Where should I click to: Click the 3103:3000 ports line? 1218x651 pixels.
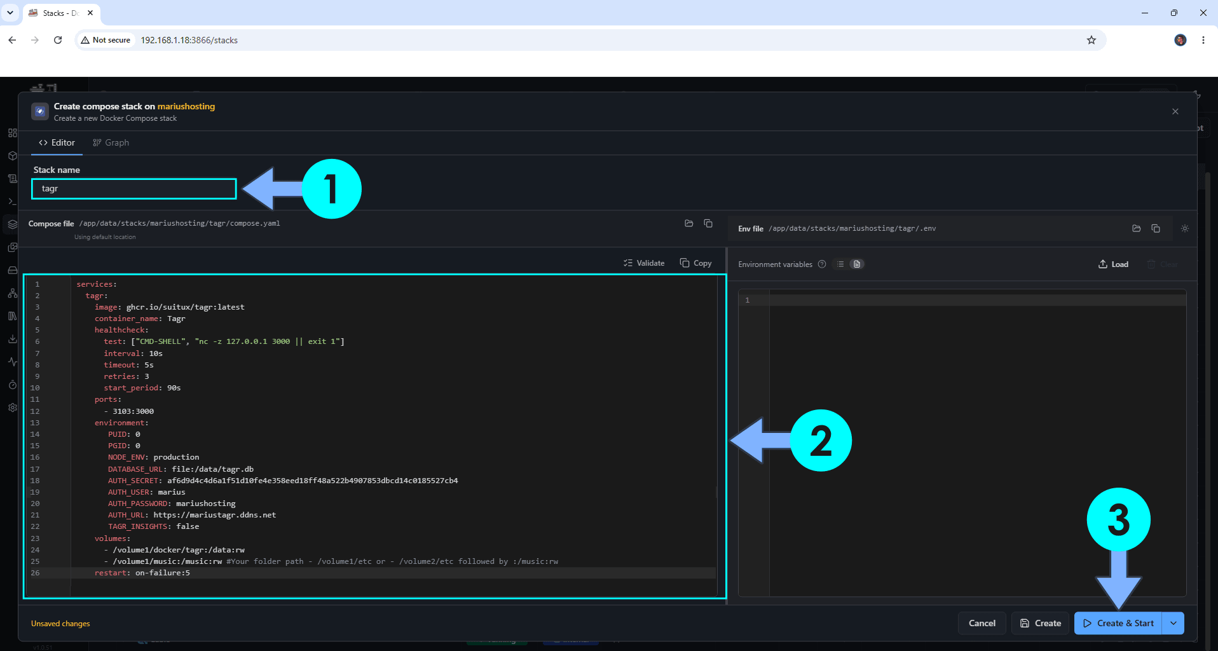point(129,411)
